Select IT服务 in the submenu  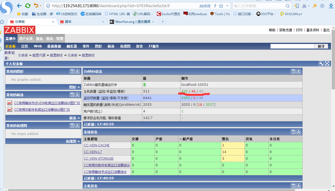coord(154,46)
